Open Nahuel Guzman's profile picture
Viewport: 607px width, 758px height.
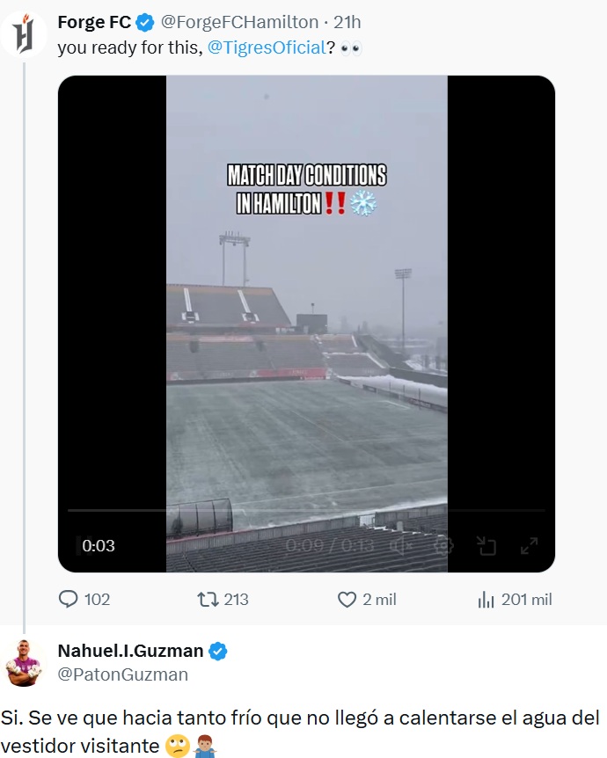(24, 662)
